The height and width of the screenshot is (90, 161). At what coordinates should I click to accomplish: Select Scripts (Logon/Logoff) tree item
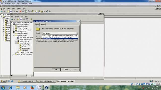(x=26, y=39)
